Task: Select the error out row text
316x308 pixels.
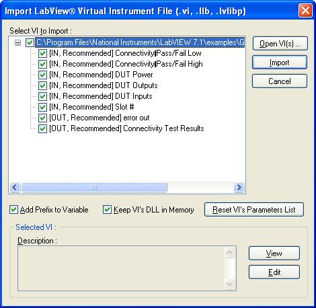Action: tap(100, 118)
